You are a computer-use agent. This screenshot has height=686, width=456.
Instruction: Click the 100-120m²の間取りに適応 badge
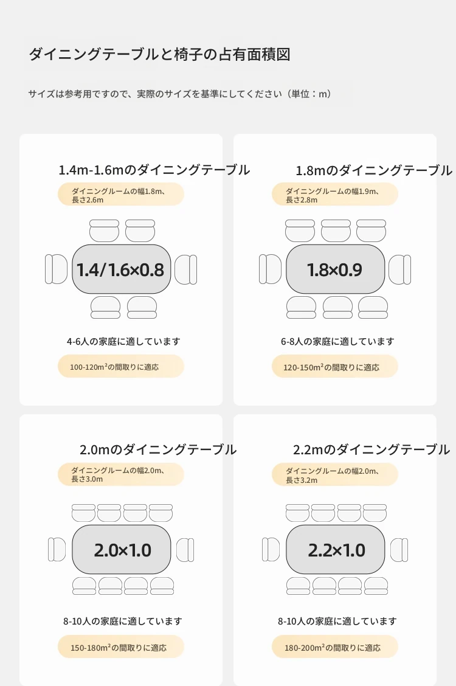pyautogui.click(x=121, y=367)
